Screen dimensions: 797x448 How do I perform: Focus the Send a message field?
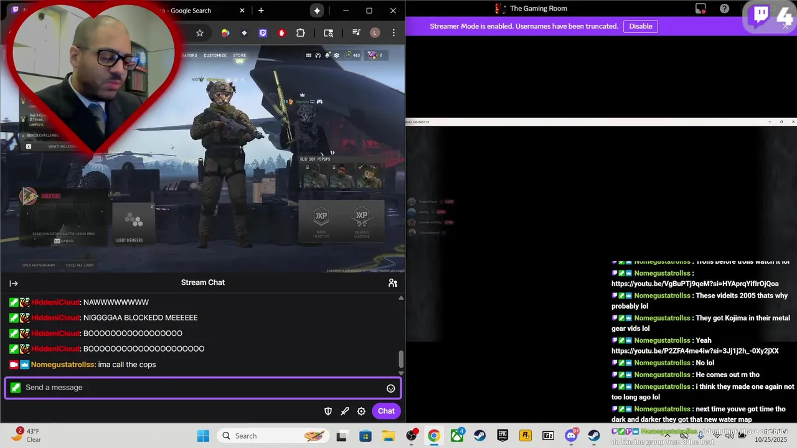[202, 388]
